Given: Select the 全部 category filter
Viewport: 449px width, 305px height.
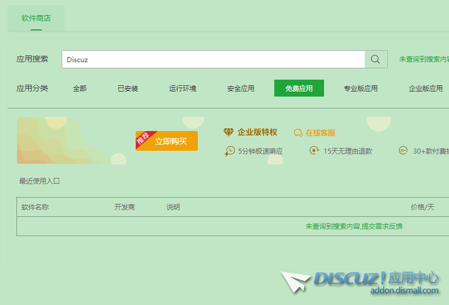Looking at the screenshot, I should [80, 89].
